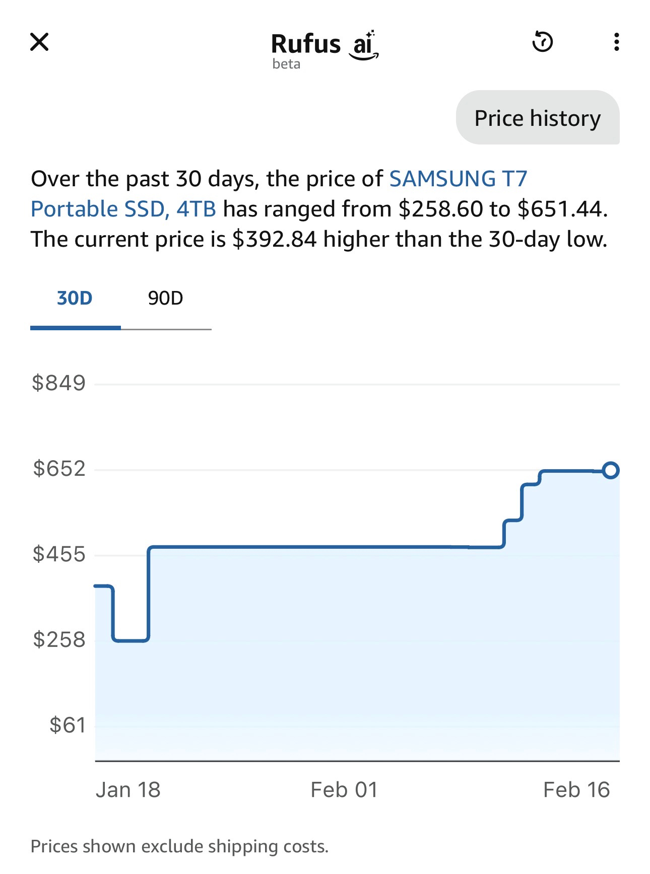Tap the Rufus ai logo
Viewport: 650px width, 874px height.
(324, 45)
